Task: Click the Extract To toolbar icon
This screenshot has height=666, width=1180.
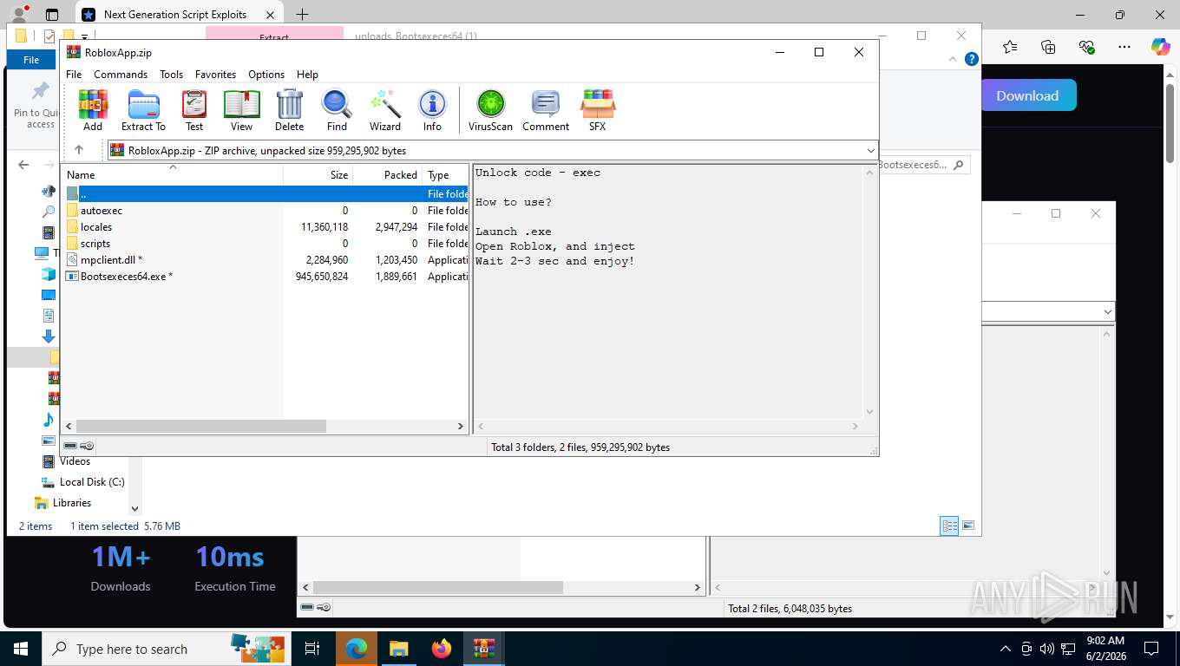Action: click(143, 110)
